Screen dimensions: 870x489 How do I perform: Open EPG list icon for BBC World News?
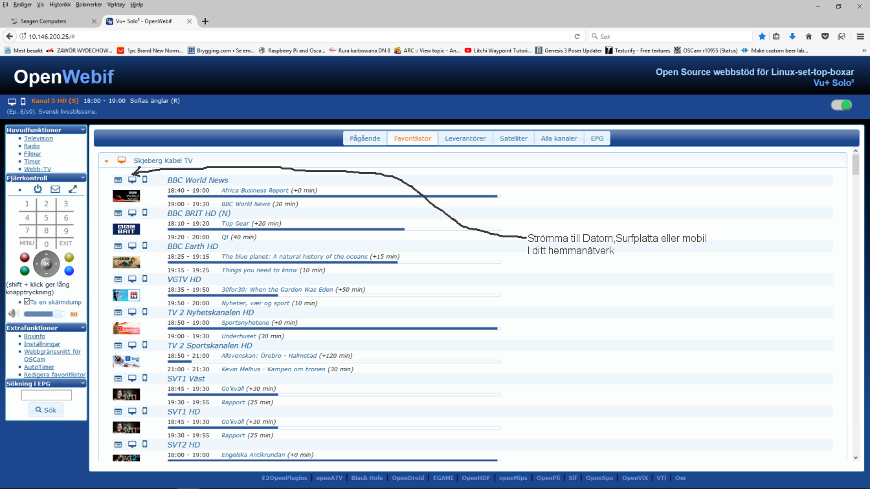(x=118, y=180)
